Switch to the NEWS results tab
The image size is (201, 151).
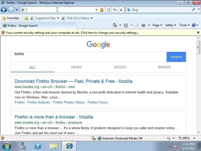pyautogui.click(x=76, y=67)
